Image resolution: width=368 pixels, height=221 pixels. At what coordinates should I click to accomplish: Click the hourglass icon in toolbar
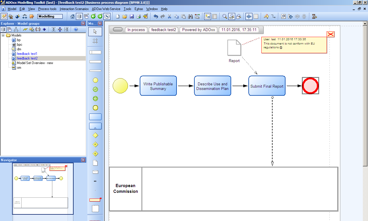tap(314, 16)
